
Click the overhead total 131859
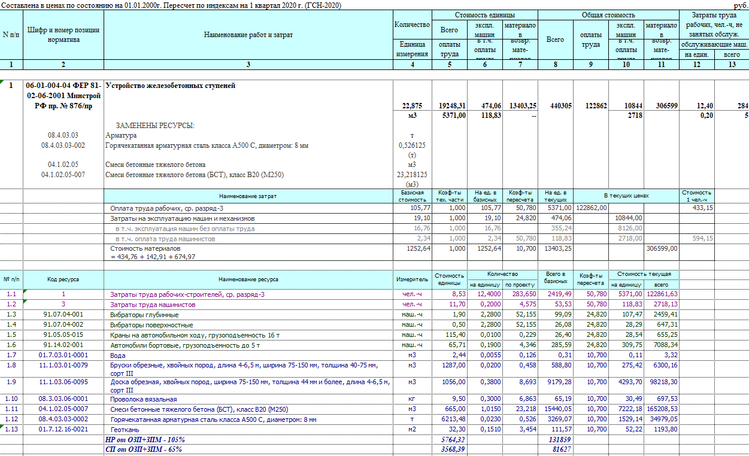click(x=560, y=439)
